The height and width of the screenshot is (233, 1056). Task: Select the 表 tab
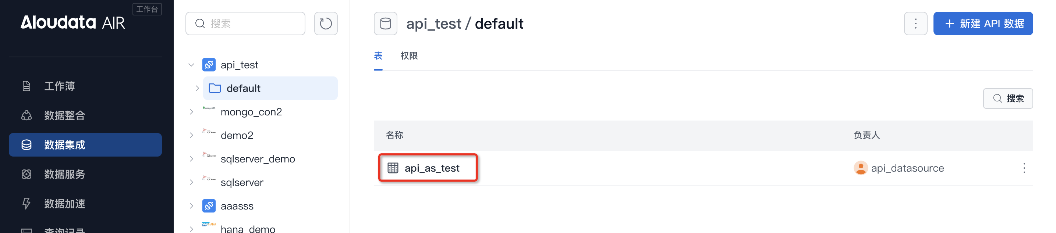tap(378, 56)
